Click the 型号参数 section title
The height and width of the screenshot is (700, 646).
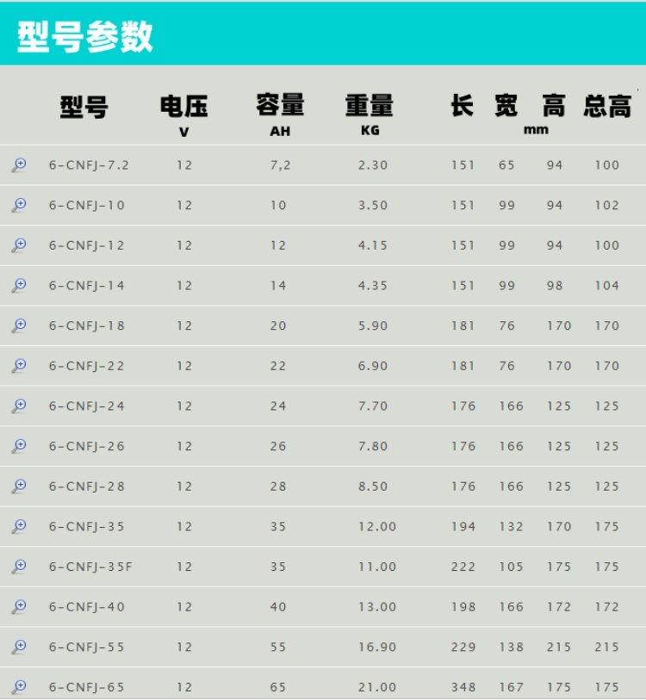tap(85, 36)
